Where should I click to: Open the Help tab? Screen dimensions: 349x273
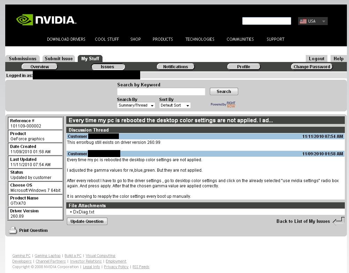point(339,58)
